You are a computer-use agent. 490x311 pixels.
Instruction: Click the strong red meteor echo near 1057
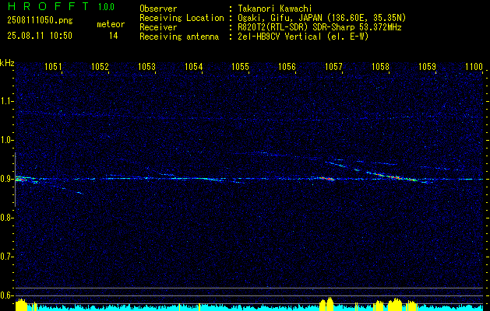pos(326,178)
